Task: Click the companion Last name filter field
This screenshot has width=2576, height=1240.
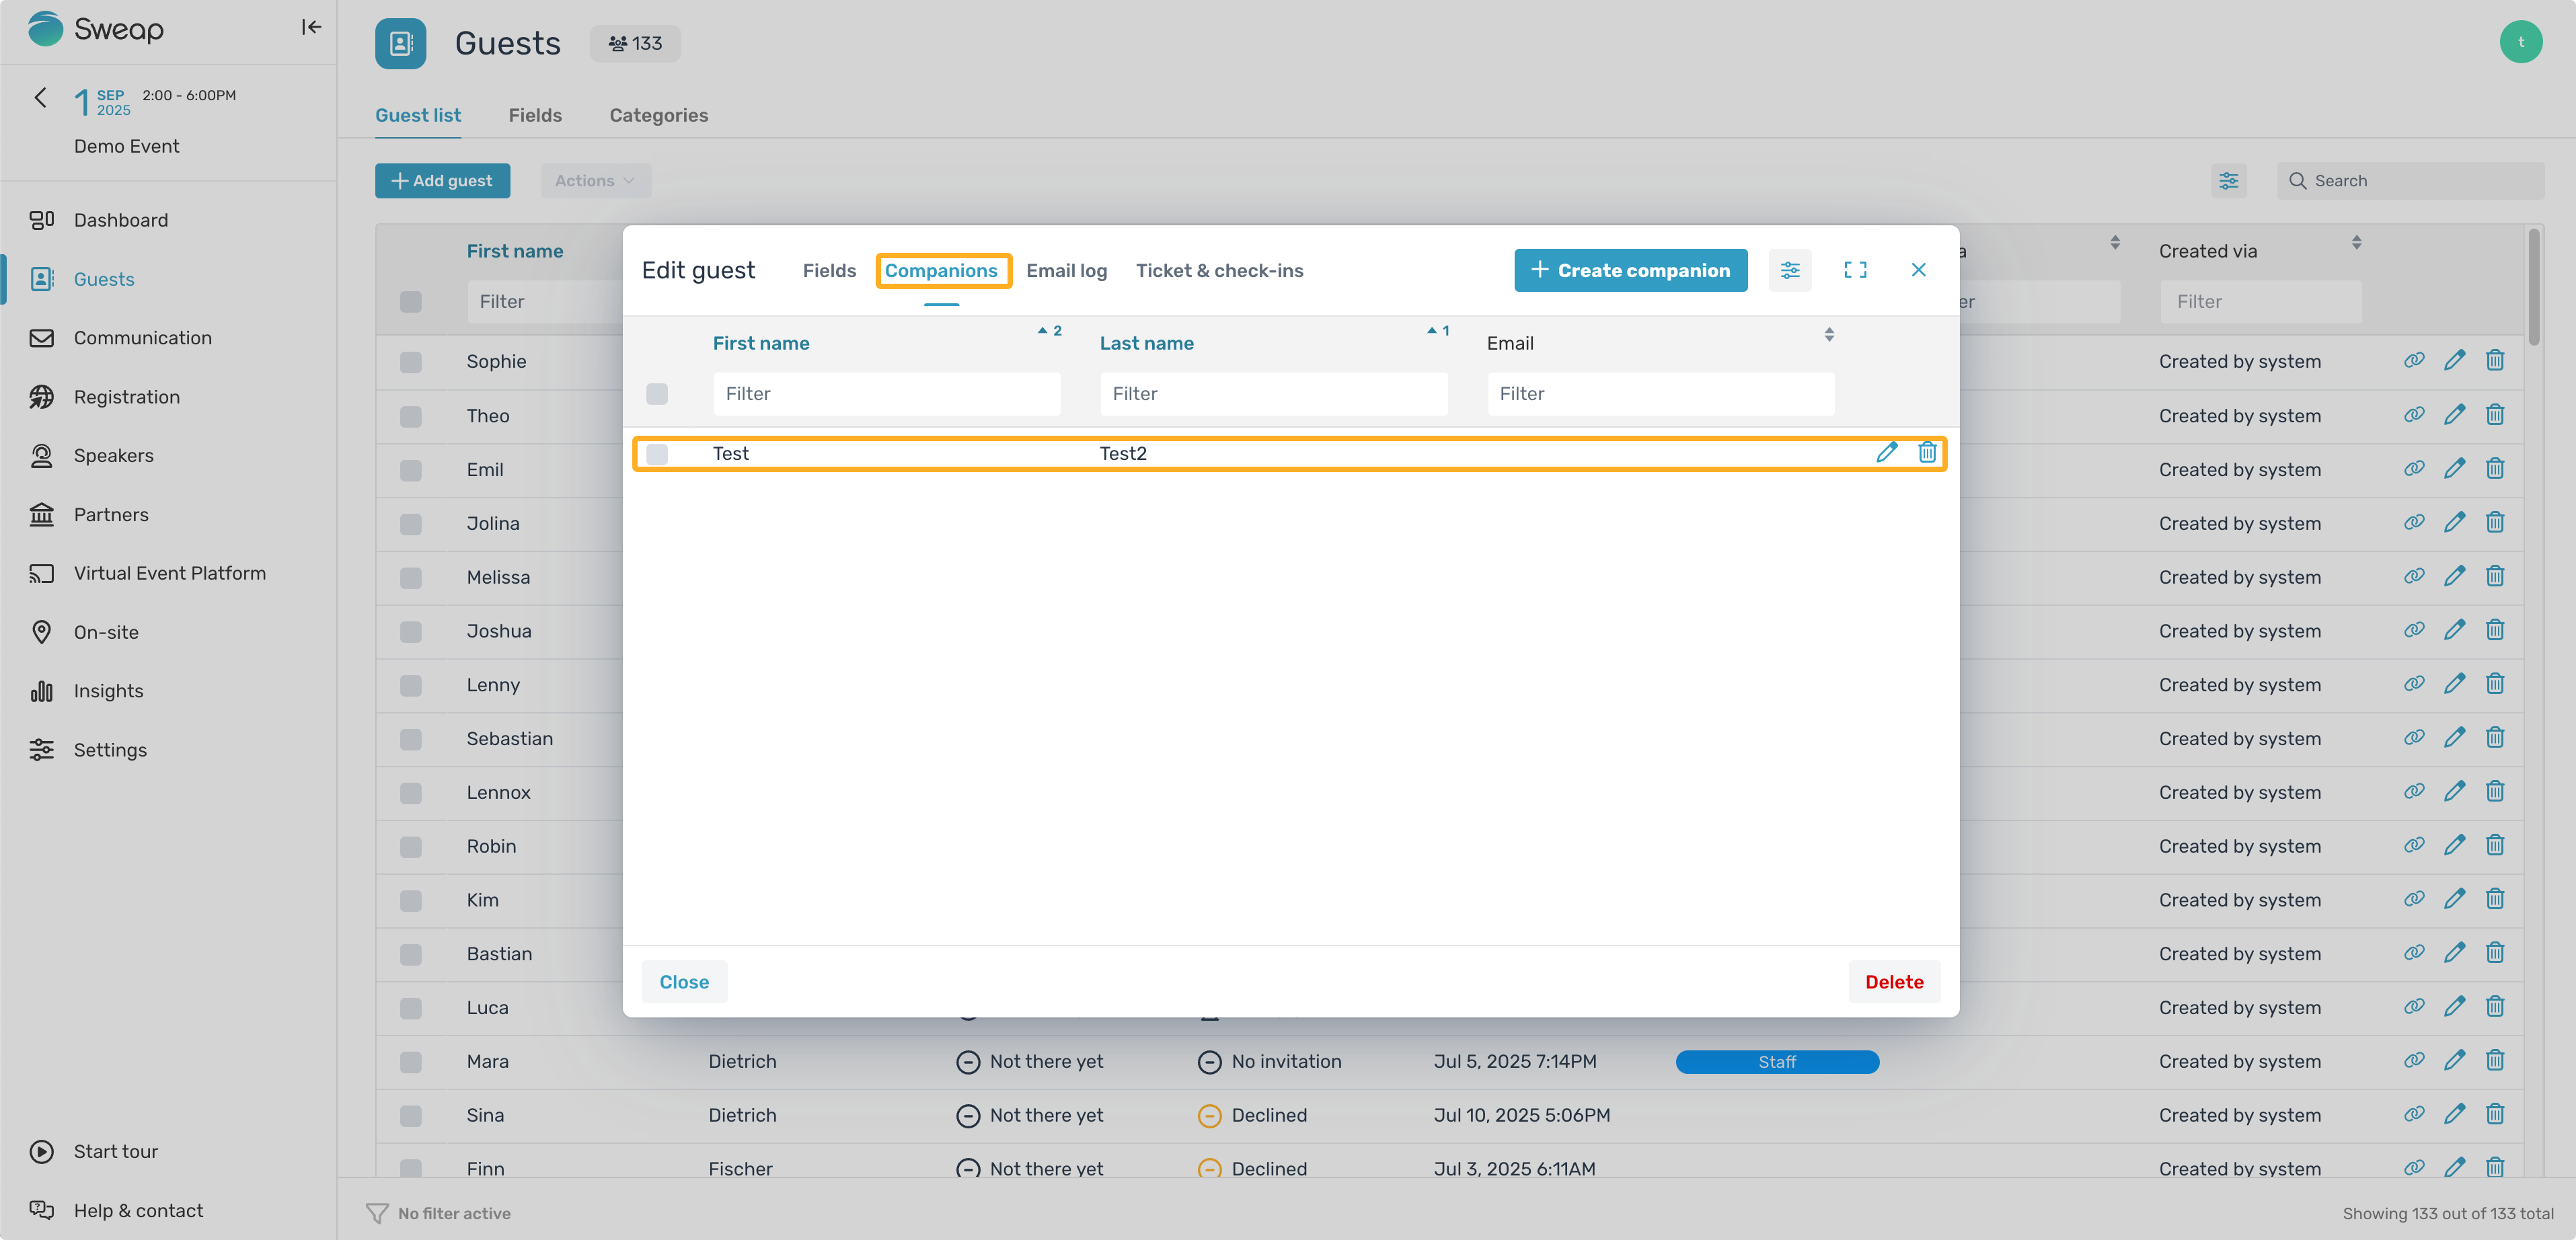Action: click(x=1273, y=394)
